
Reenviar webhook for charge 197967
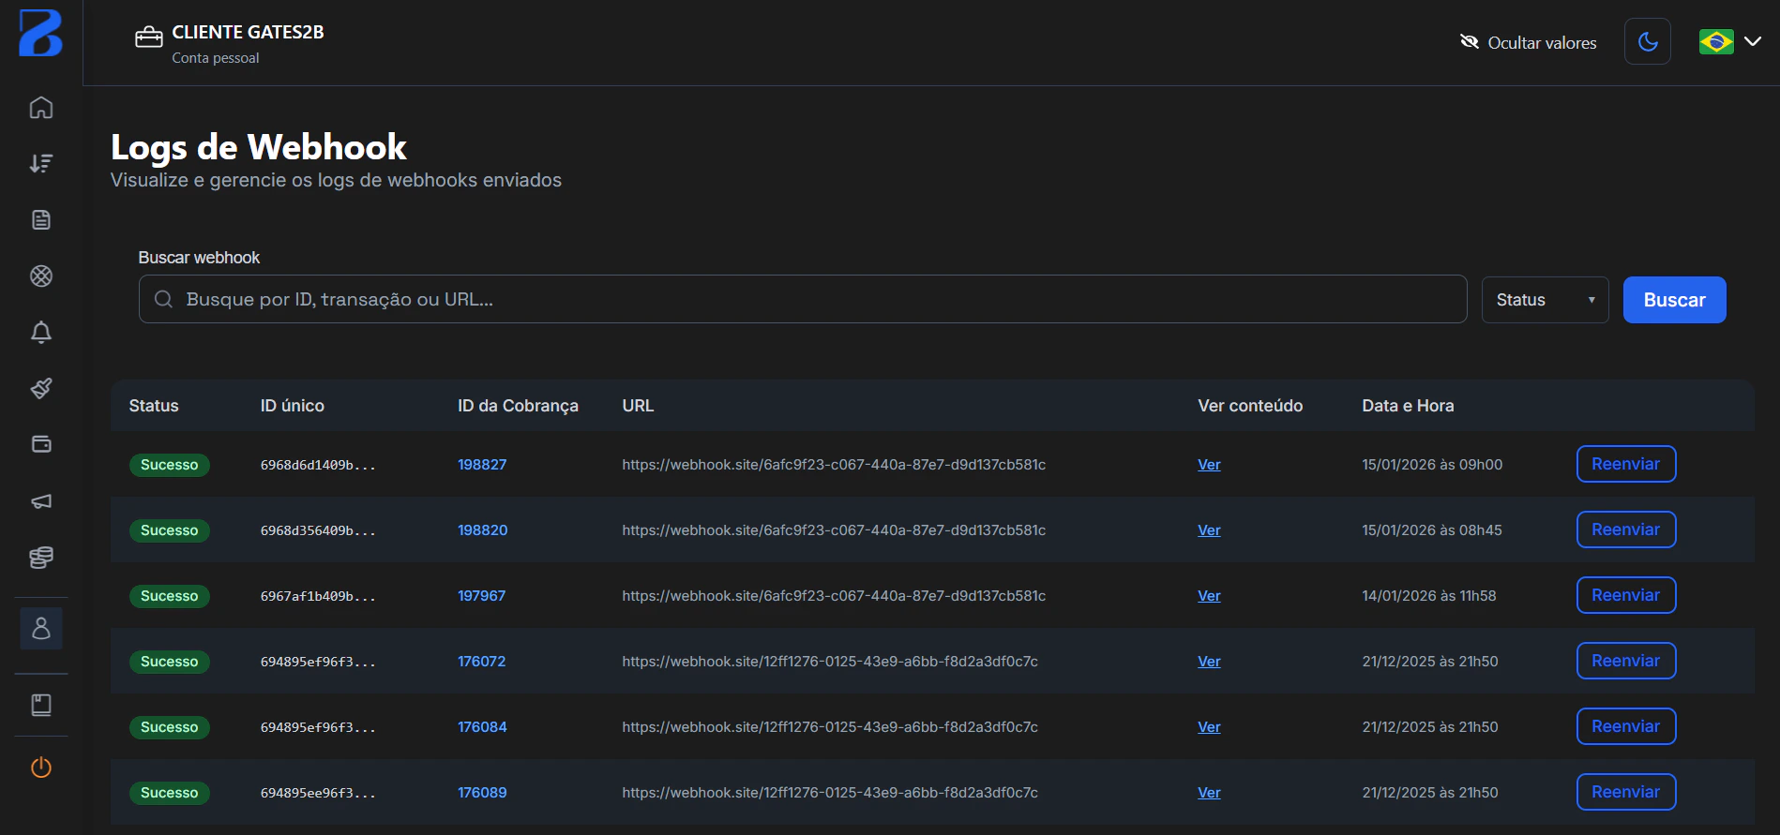click(1626, 595)
